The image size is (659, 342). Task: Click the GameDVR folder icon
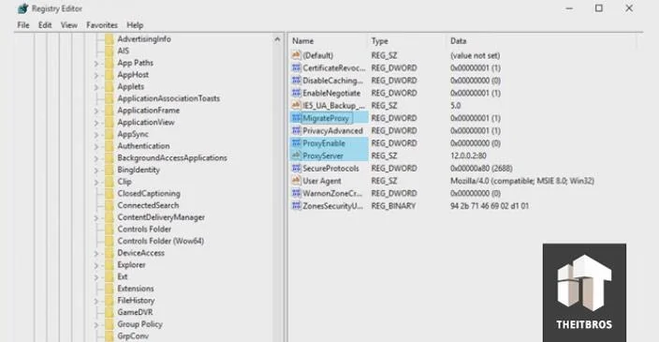click(x=110, y=313)
